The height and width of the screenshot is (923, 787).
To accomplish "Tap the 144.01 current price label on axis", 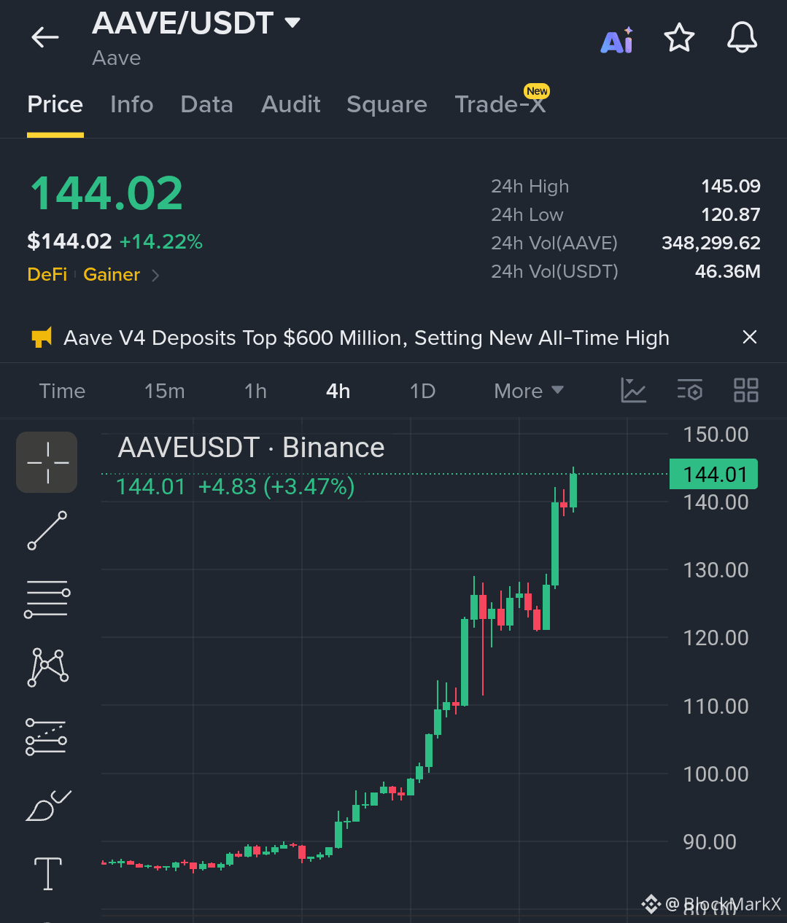I will click(714, 474).
